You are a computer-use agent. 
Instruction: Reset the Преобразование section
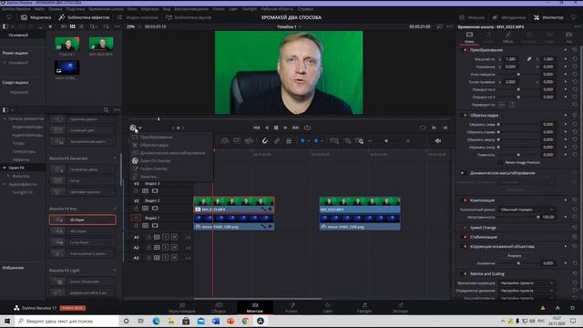(x=575, y=50)
